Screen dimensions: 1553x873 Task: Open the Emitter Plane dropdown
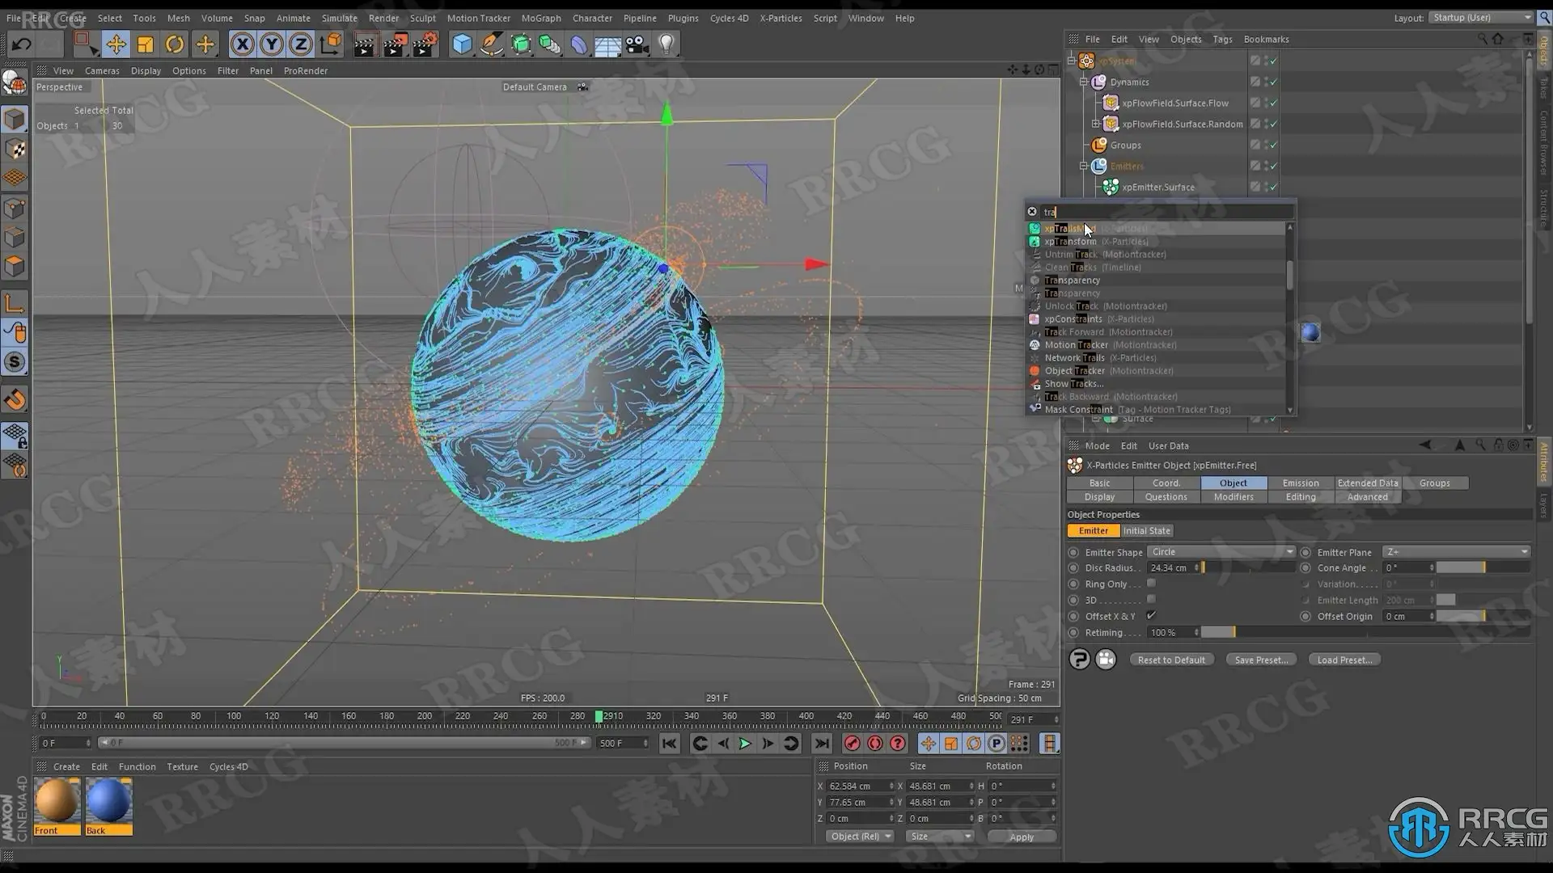(1456, 552)
